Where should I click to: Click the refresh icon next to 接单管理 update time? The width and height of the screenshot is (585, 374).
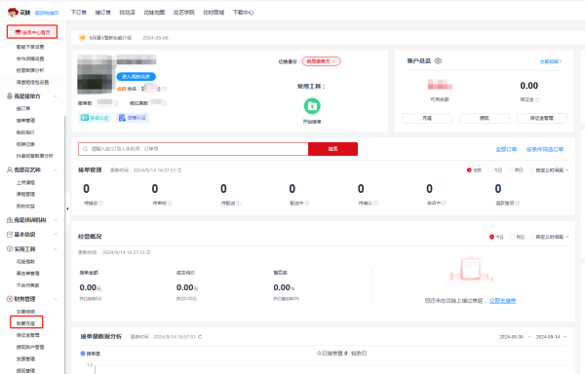pyautogui.click(x=179, y=170)
